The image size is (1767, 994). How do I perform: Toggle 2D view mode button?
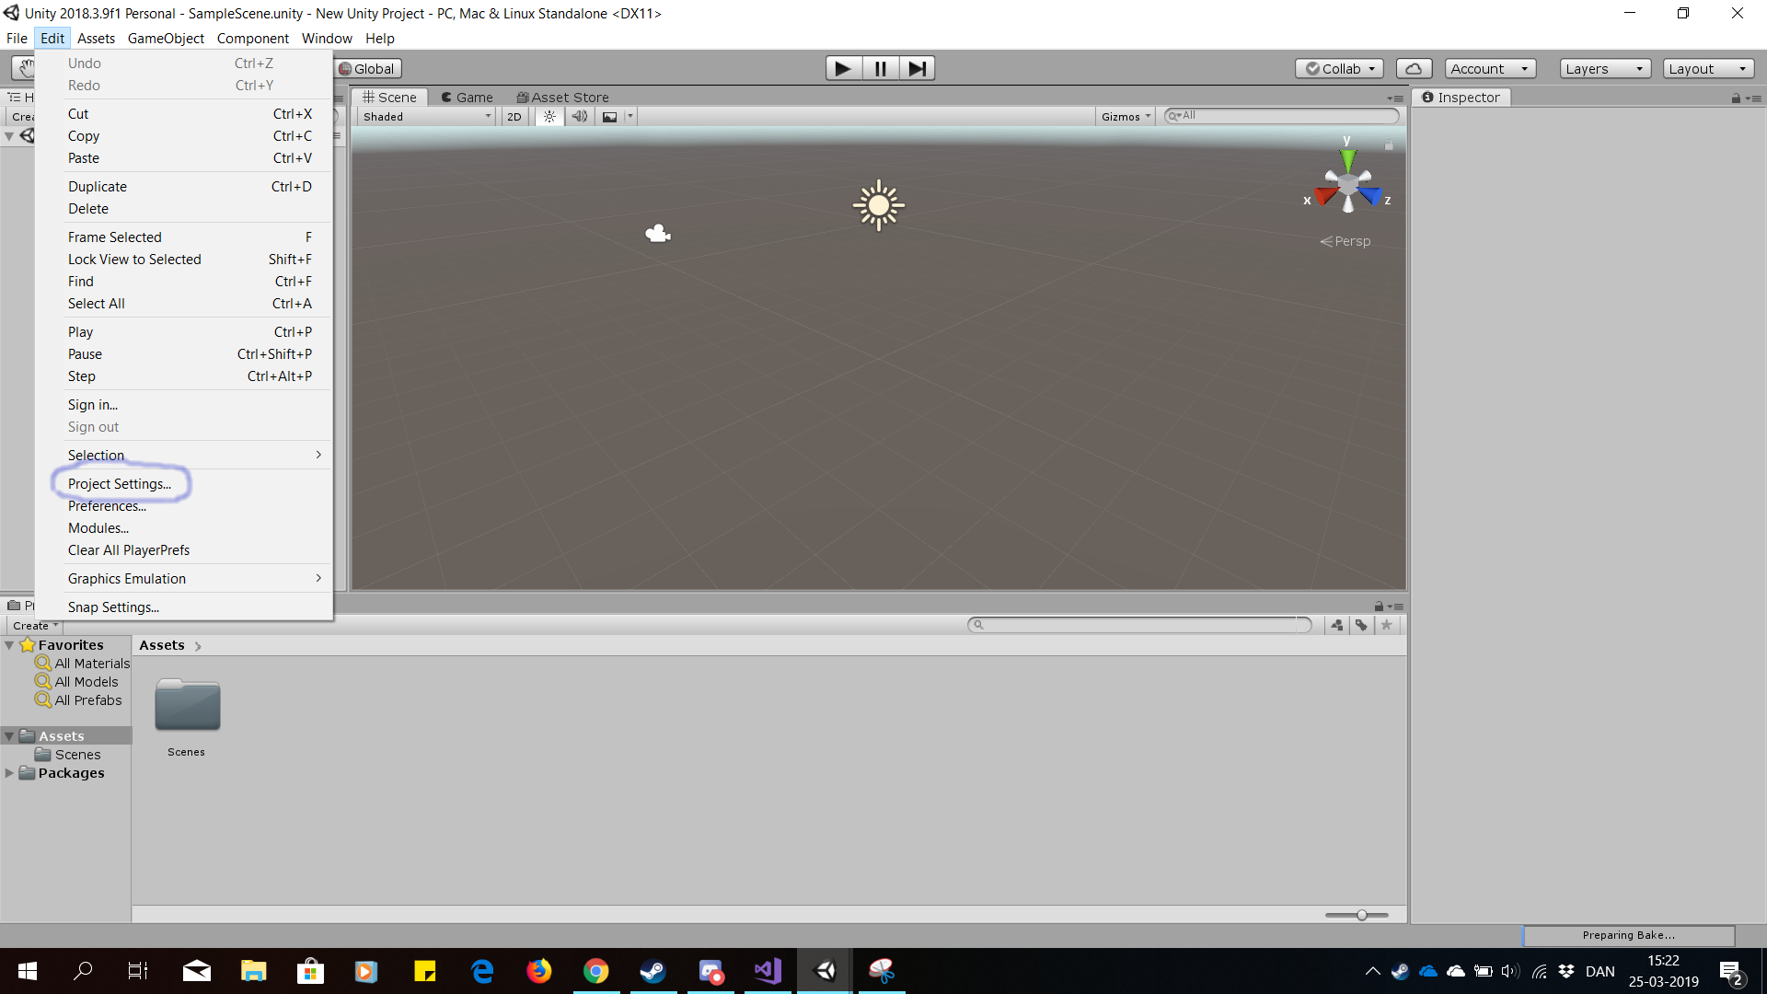tap(514, 117)
